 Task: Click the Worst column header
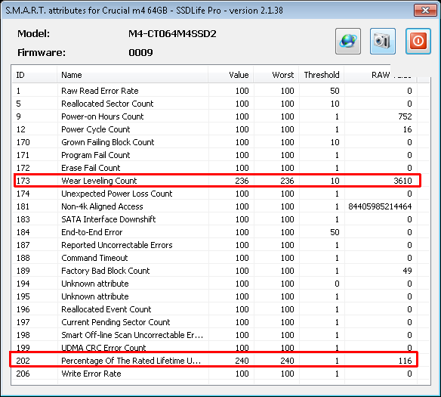click(x=276, y=75)
